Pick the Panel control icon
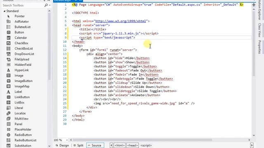This screenshot has height=148, width=264. point(8,124)
